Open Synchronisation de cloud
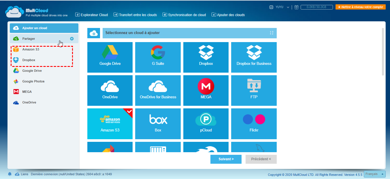Viewport: 390px width, 179px height. 184,15
